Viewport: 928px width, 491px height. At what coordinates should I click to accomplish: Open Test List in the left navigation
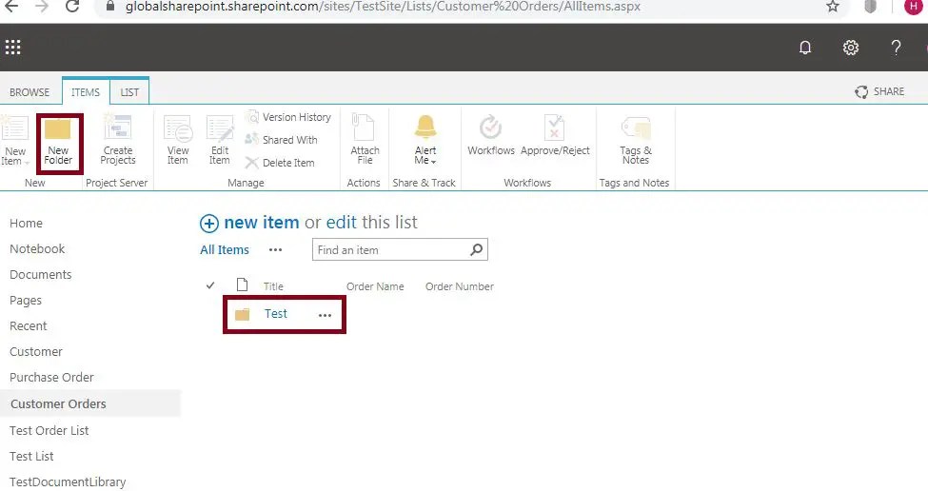(31, 456)
